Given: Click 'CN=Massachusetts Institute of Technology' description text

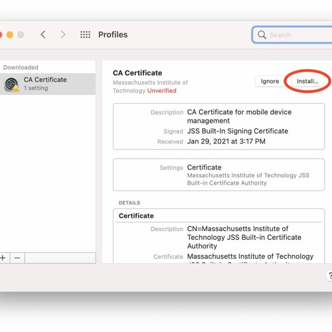Looking at the screenshot, I should 244,237.
